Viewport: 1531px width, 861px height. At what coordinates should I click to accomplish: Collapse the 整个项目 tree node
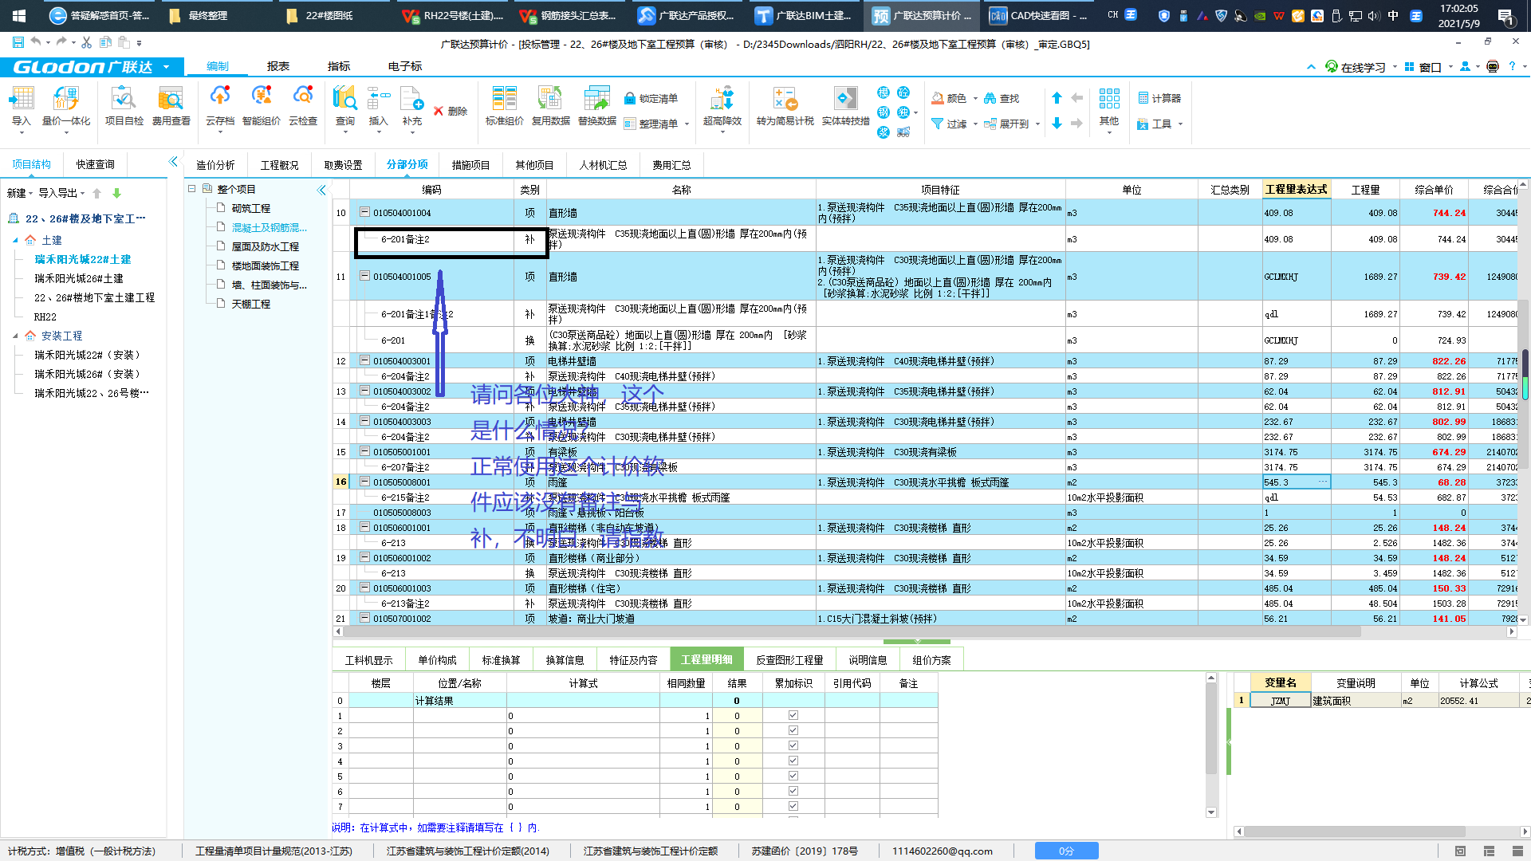tap(191, 189)
